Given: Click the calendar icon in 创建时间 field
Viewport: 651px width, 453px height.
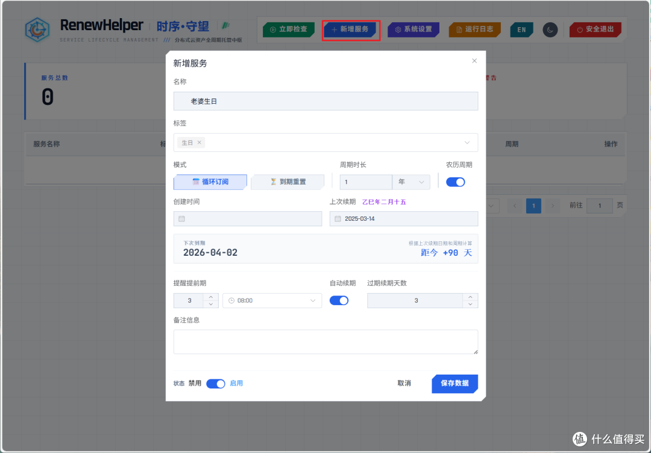Looking at the screenshot, I should 181,218.
